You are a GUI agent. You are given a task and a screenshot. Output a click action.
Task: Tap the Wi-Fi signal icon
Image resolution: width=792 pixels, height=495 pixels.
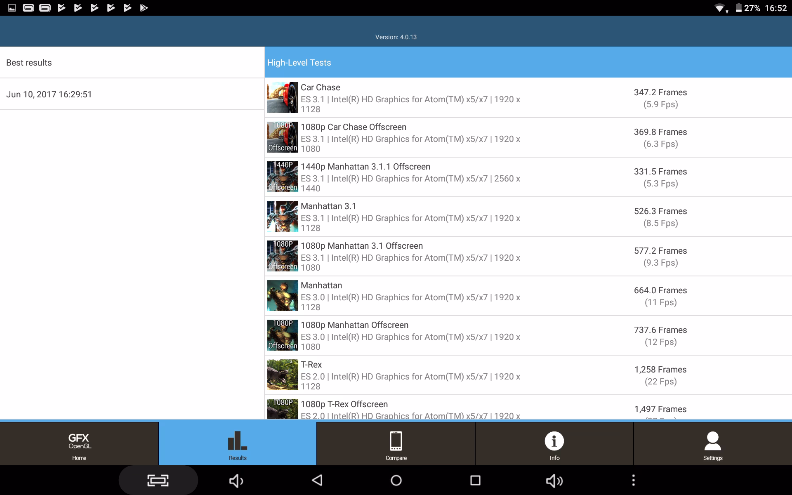pyautogui.click(x=720, y=8)
